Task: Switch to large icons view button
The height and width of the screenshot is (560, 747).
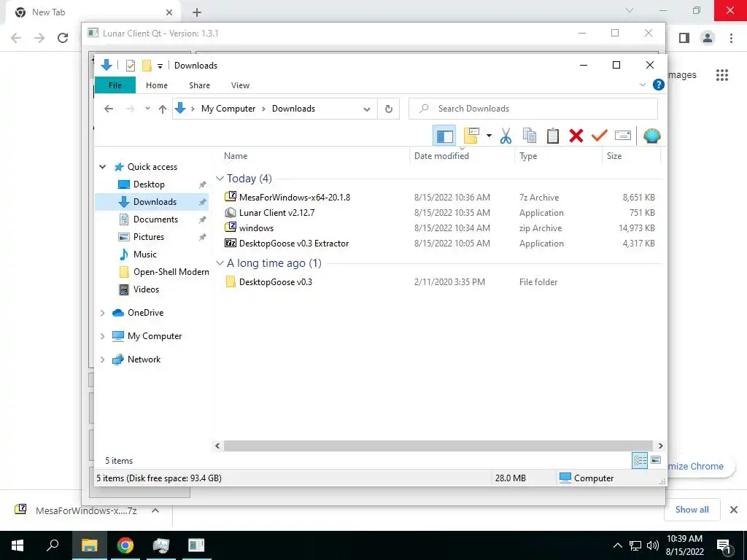Action: pos(656,461)
